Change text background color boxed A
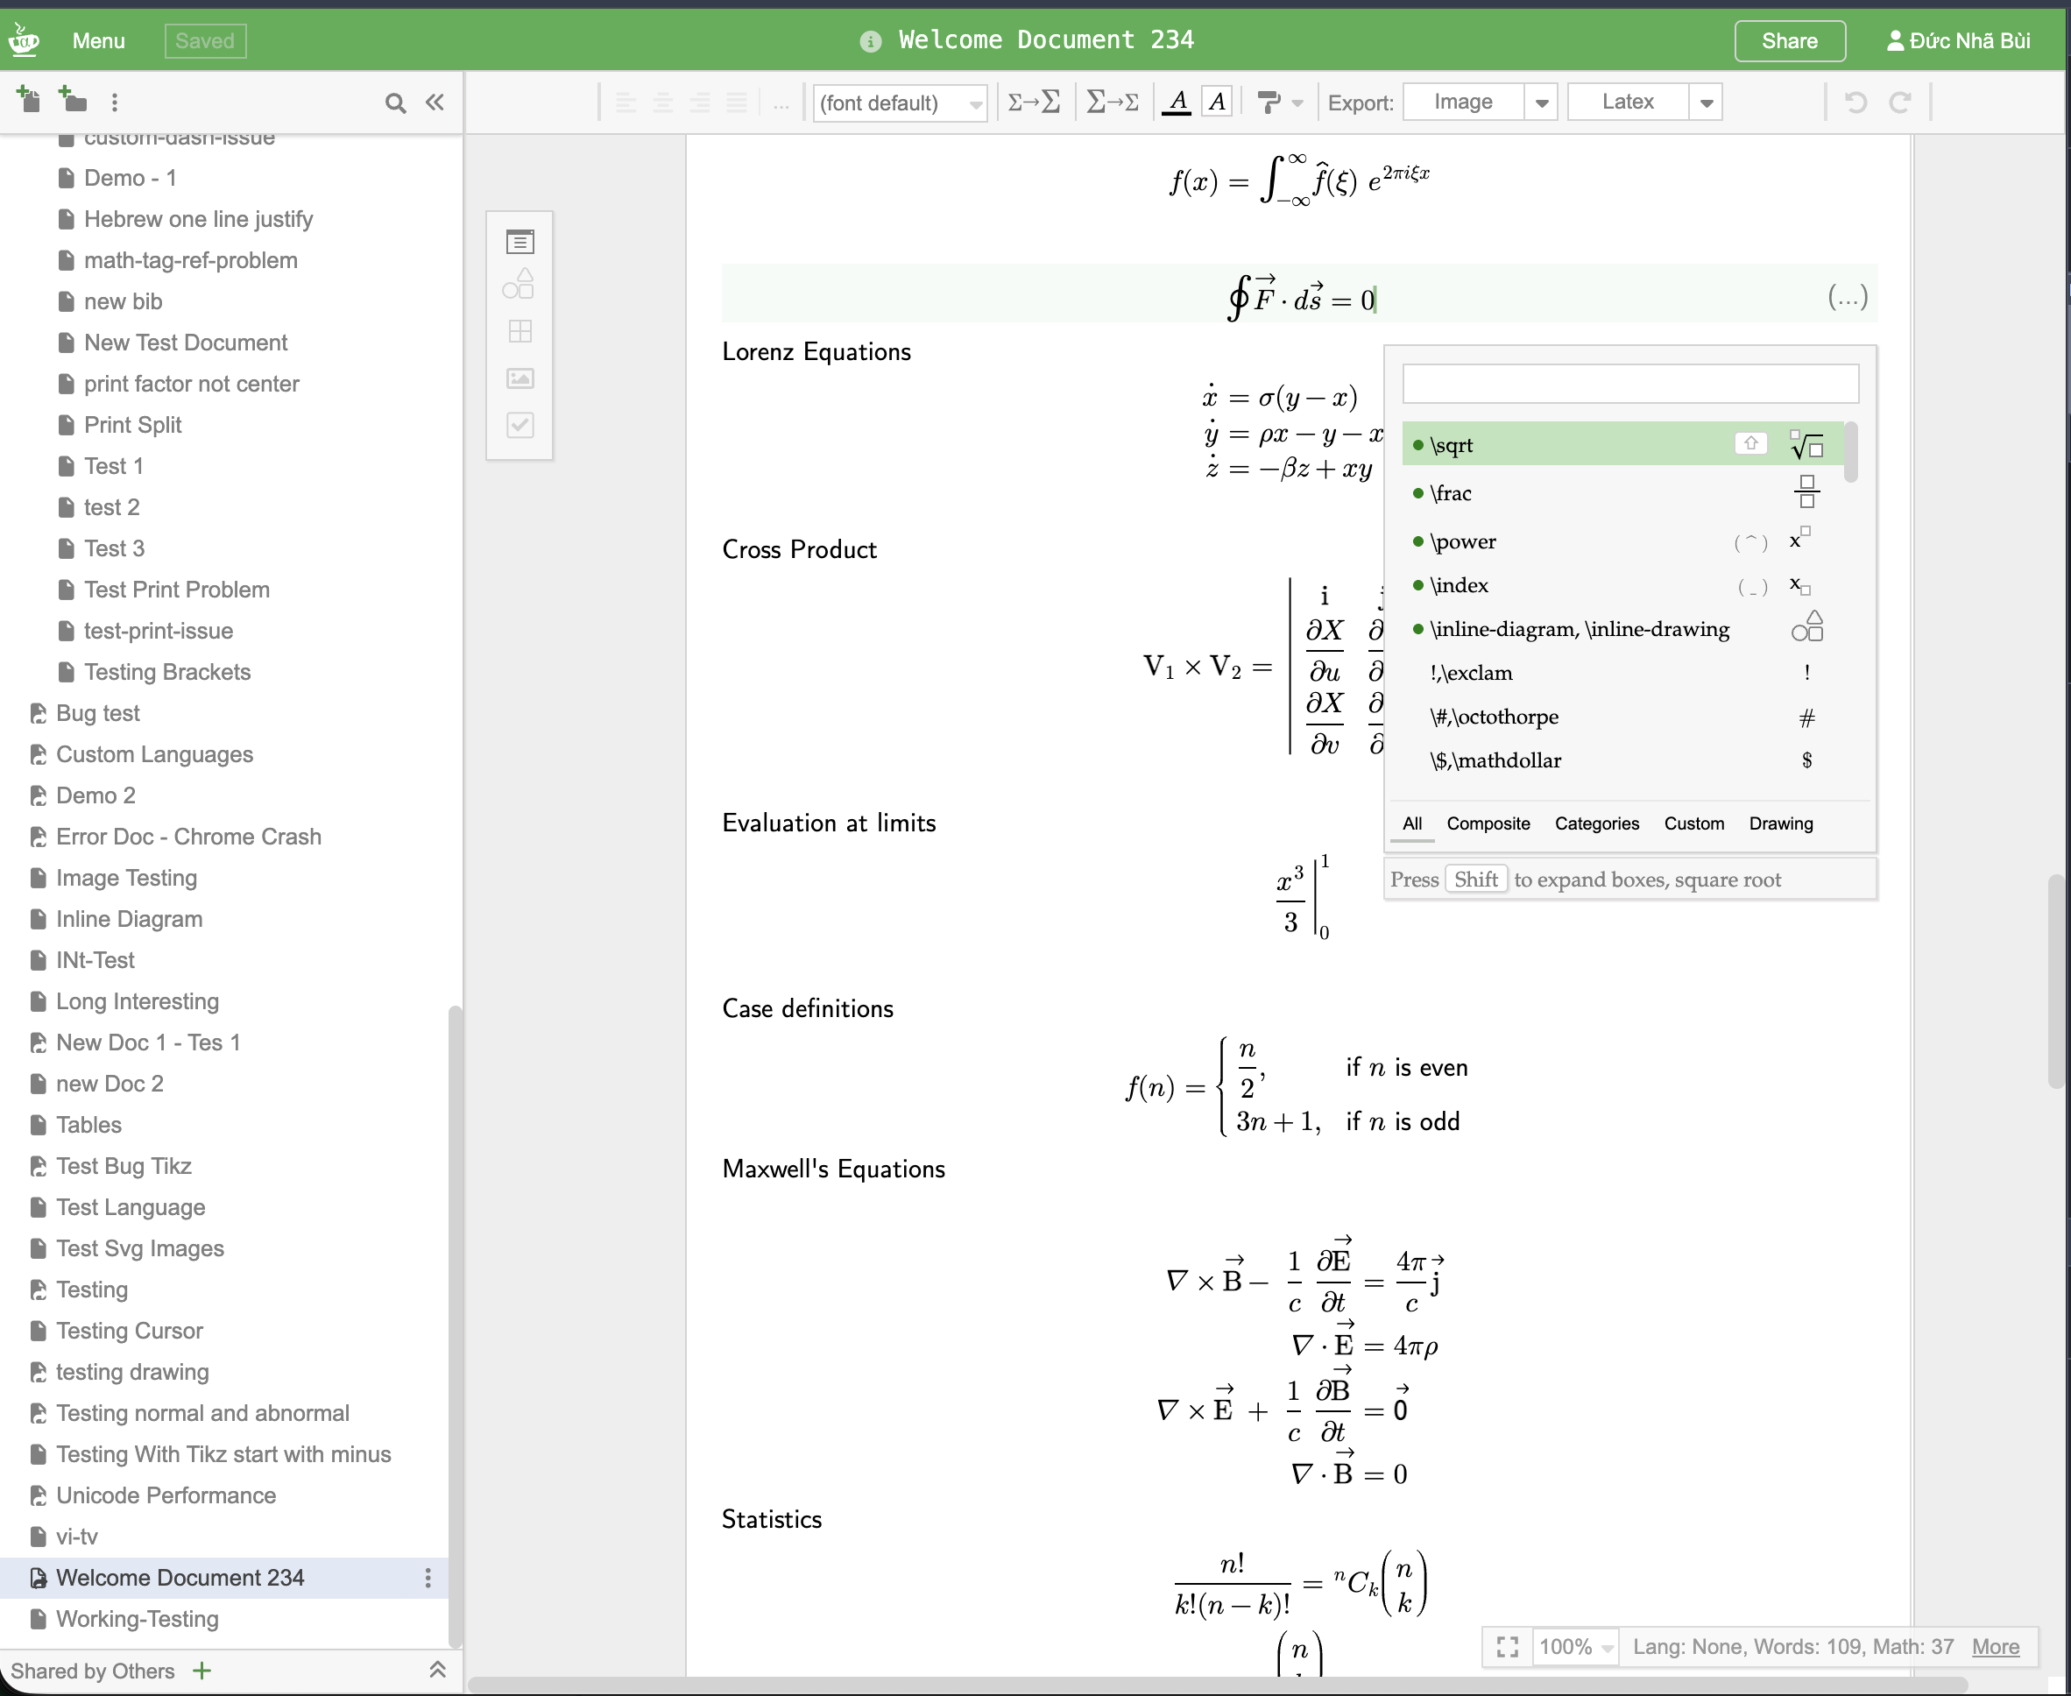This screenshot has height=1696, width=2071. pos(1216,102)
